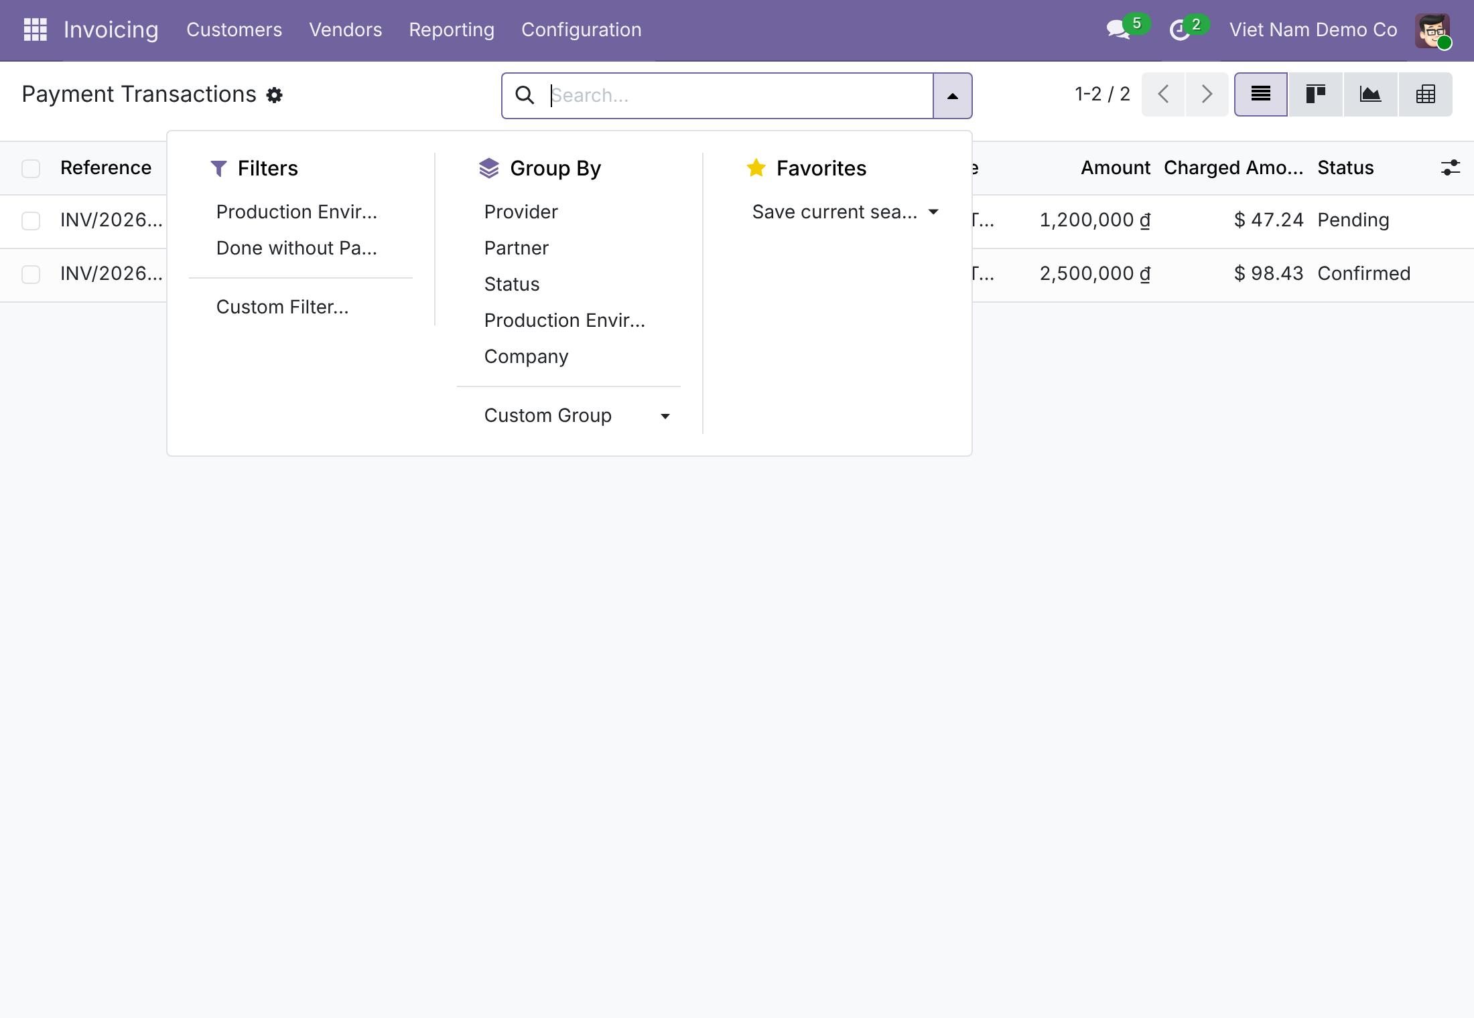Open the Vendors menu
1474x1018 pixels.
pos(346,30)
